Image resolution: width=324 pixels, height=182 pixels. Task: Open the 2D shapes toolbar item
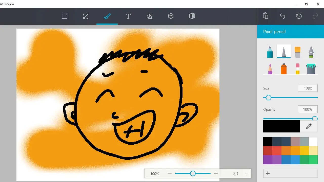(x=149, y=16)
